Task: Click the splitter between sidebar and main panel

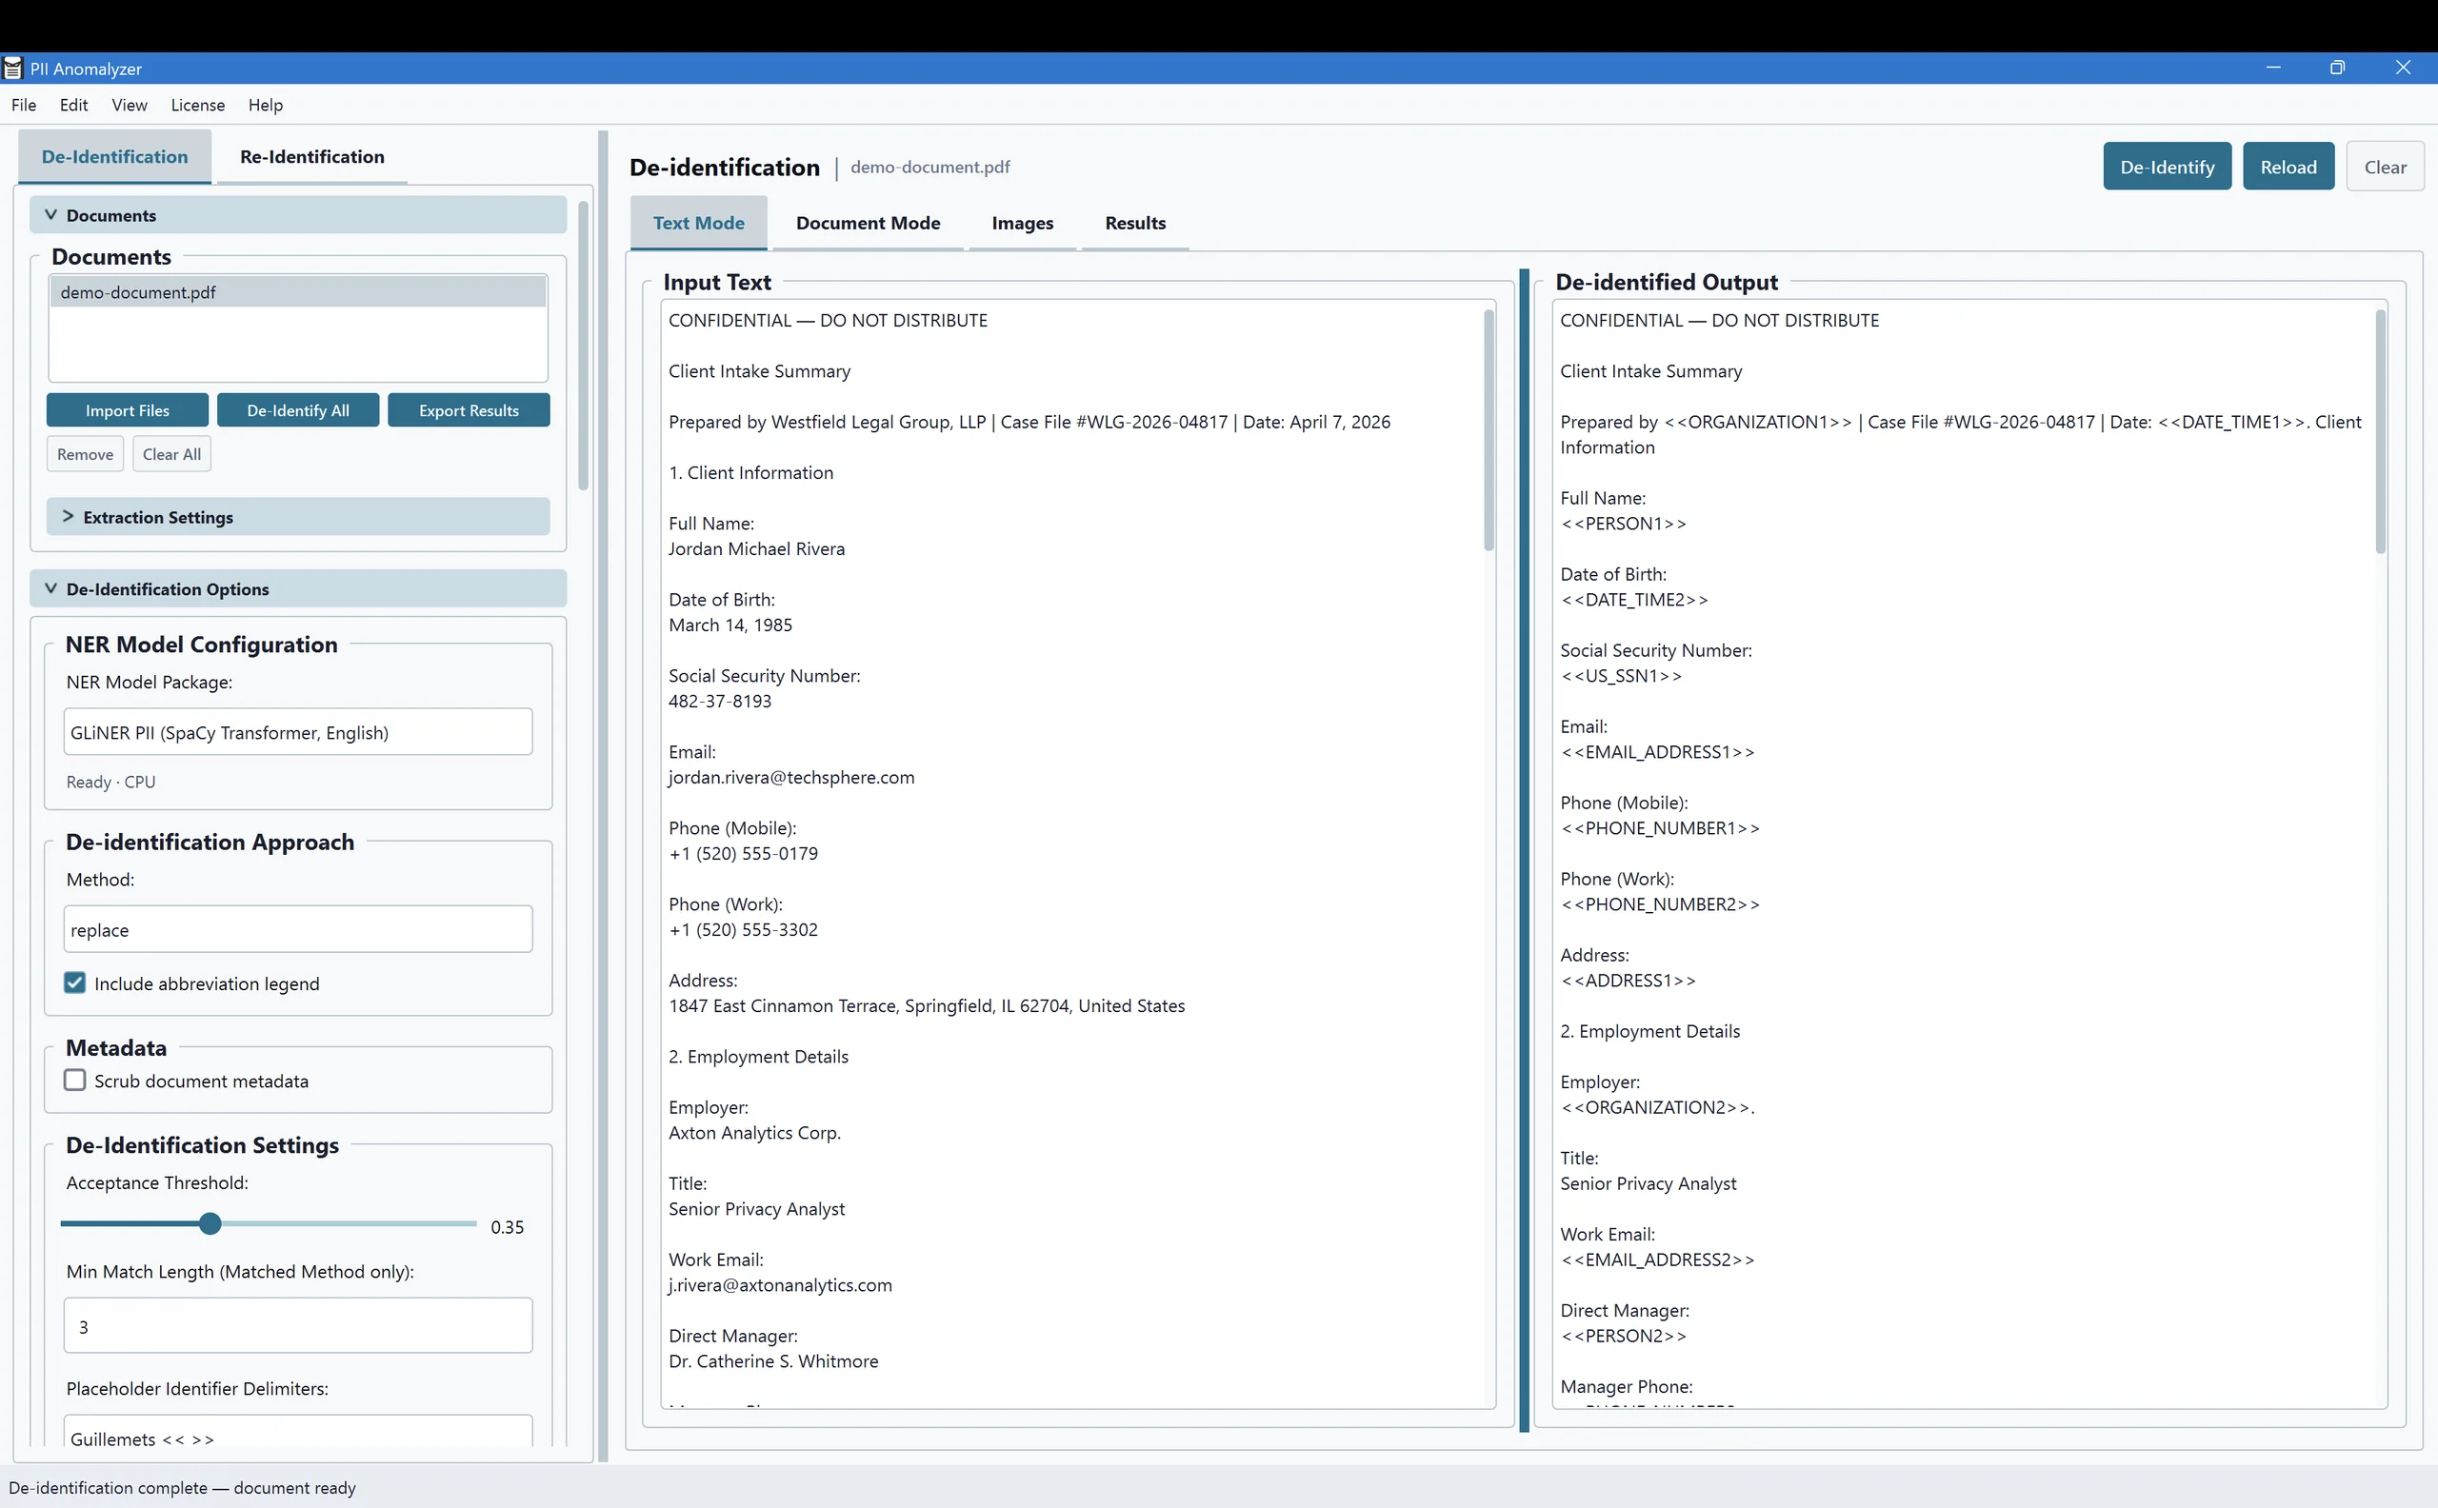Action: pos(604,796)
